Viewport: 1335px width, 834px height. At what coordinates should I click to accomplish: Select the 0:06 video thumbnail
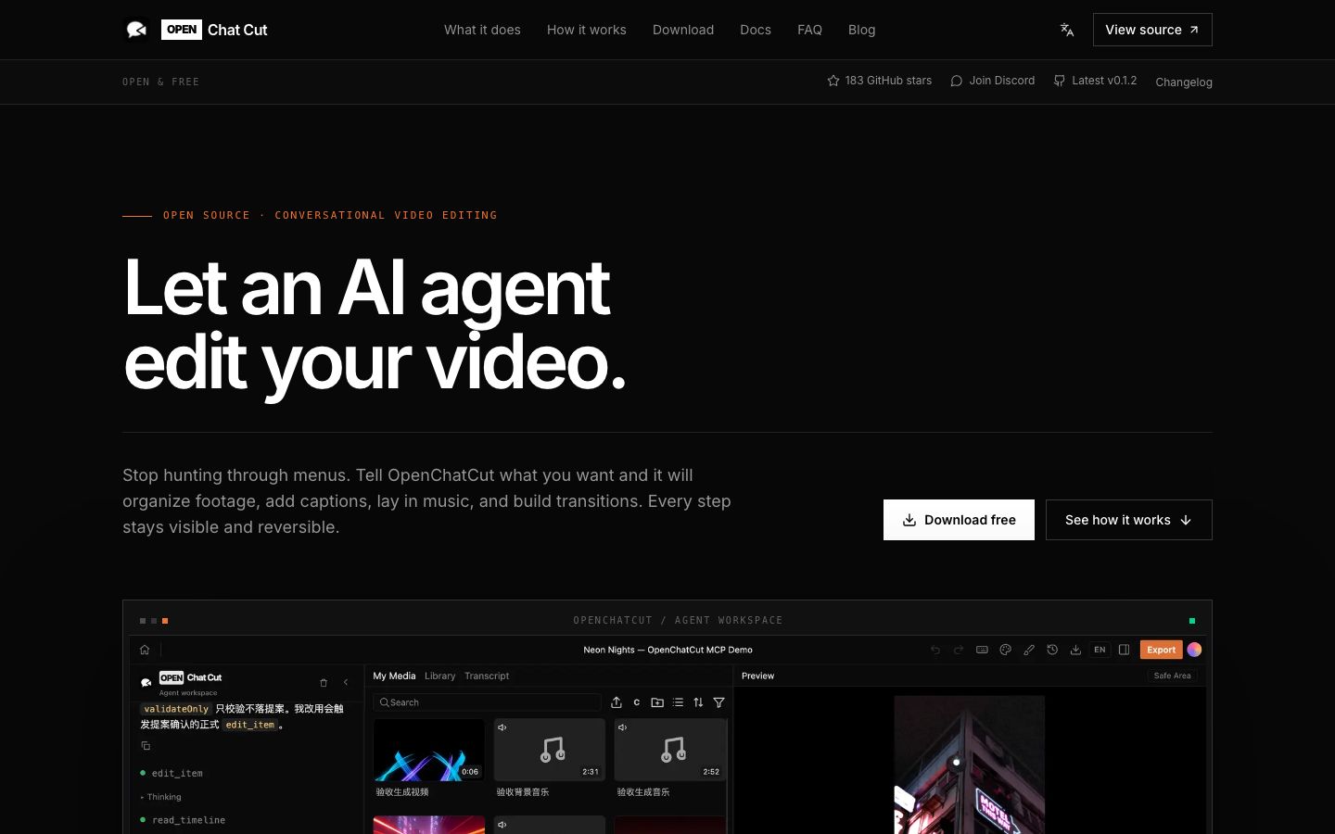click(429, 750)
